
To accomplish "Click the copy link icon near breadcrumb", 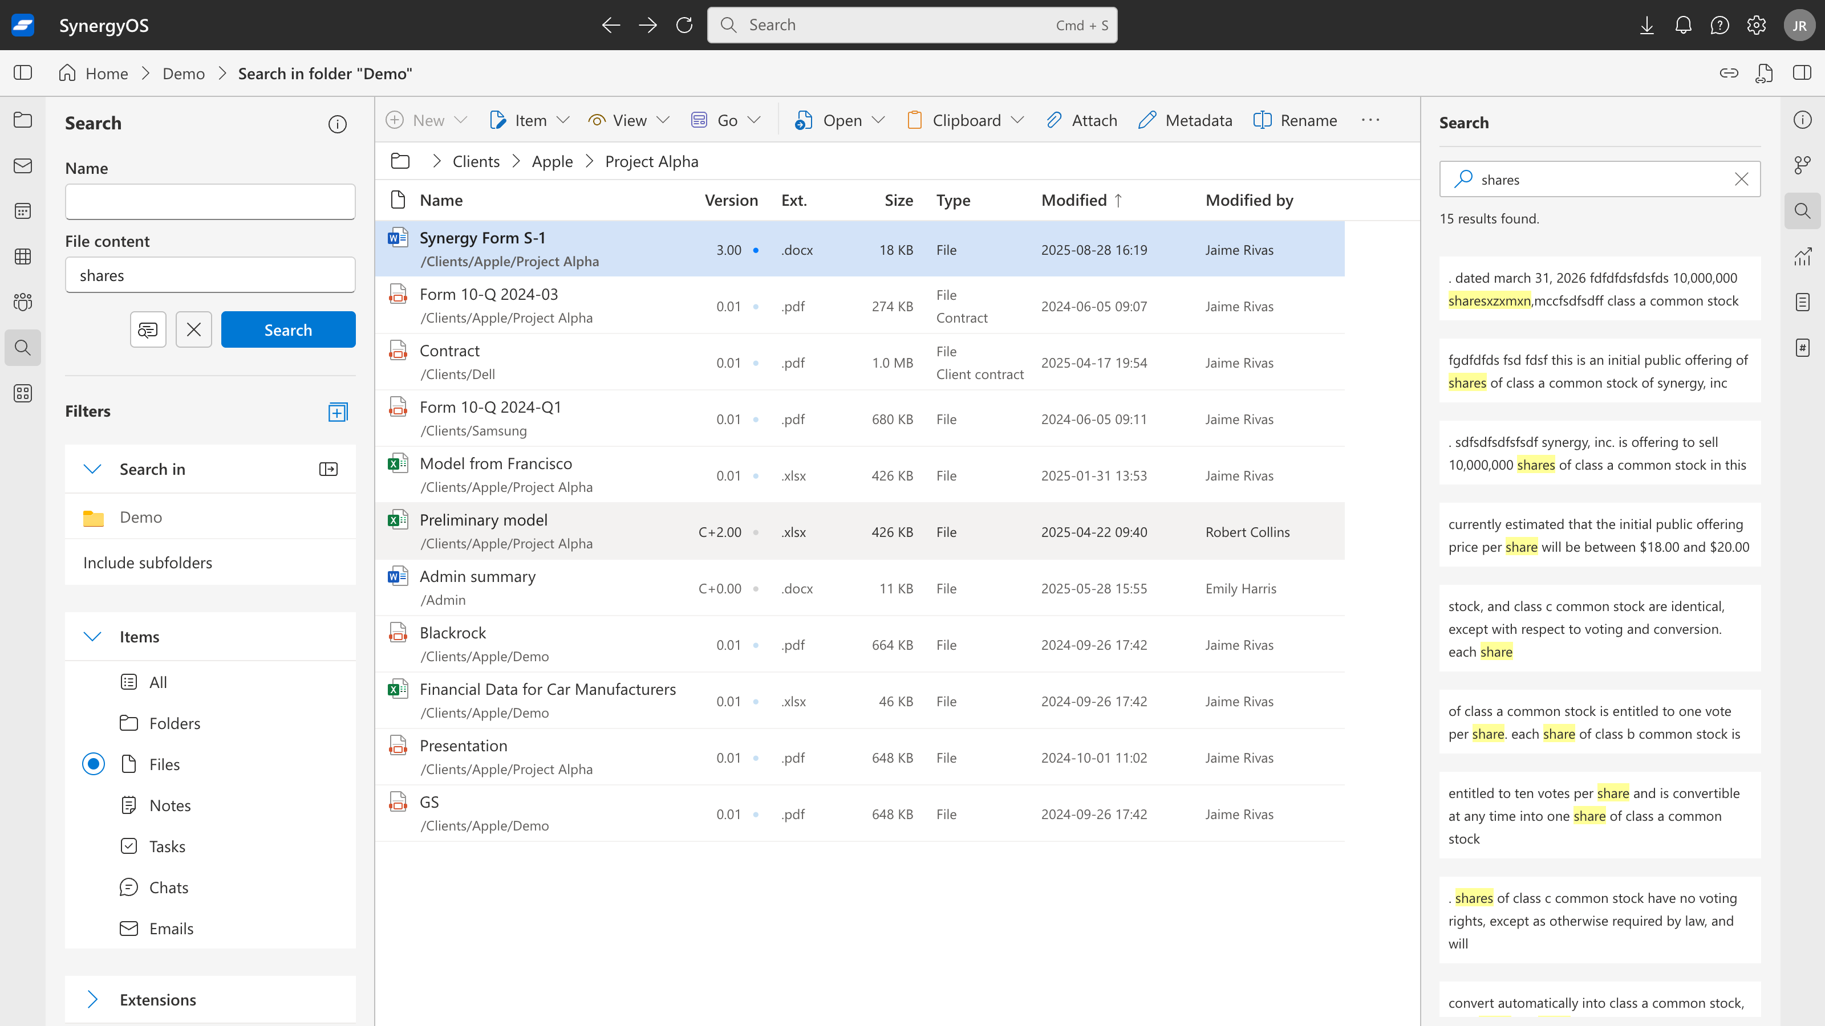I will pyautogui.click(x=1729, y=73).
